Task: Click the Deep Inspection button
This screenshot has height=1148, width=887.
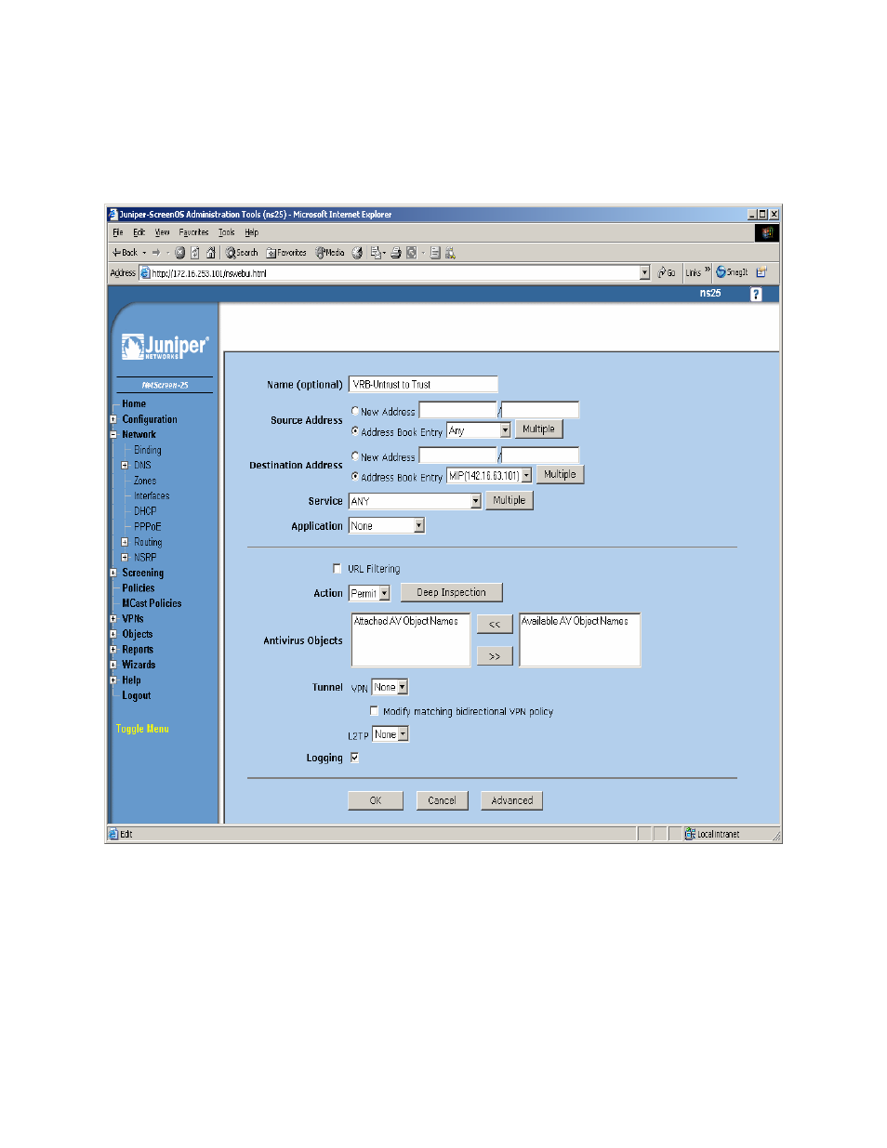Action: click(451, 593)
